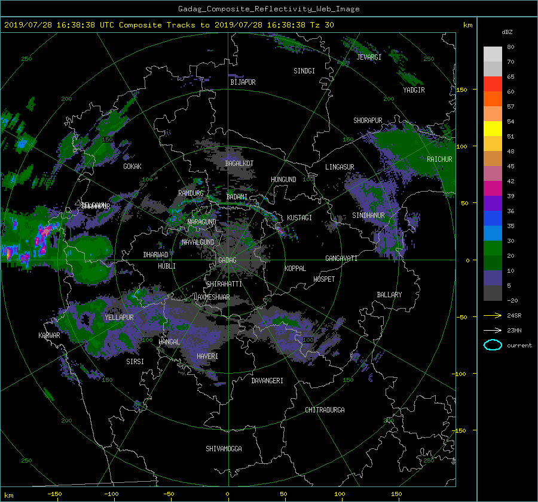The width and height of the screenshot is (538, 502).
Task: Select the SIRSI label
Action: (x=135, y=362)
